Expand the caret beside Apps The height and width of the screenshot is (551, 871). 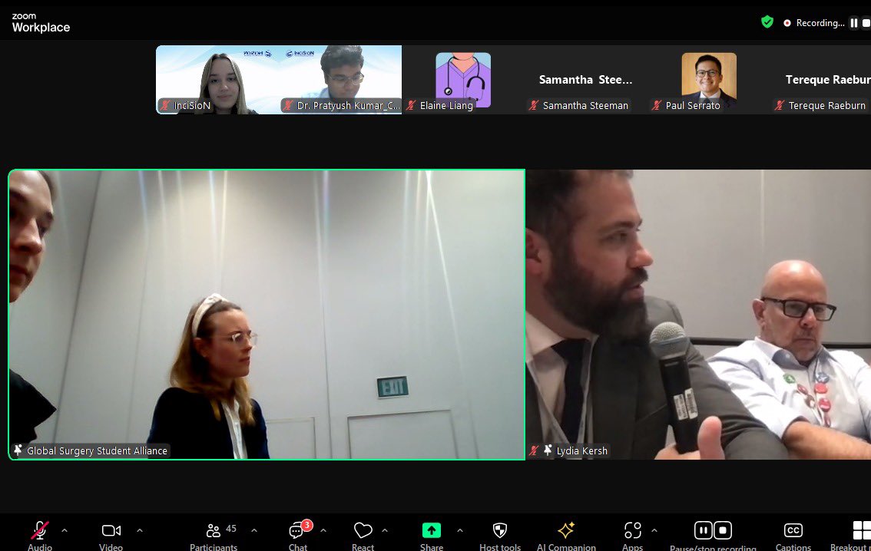click(x=654, y=530)
